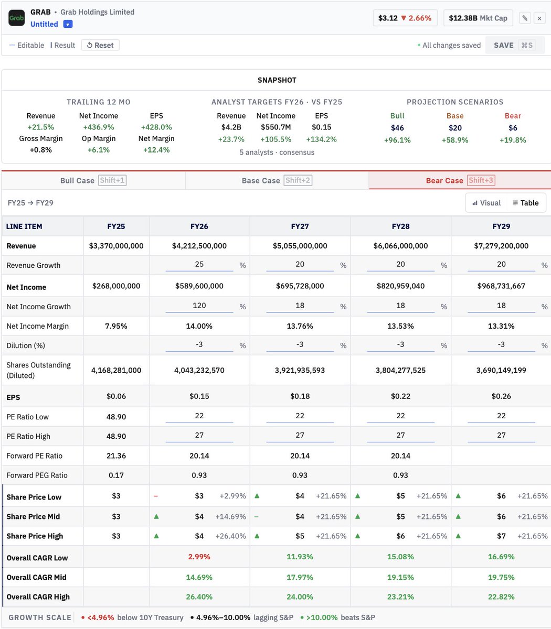
Task: Edit FY26 Dilution input
Action: 199,345
